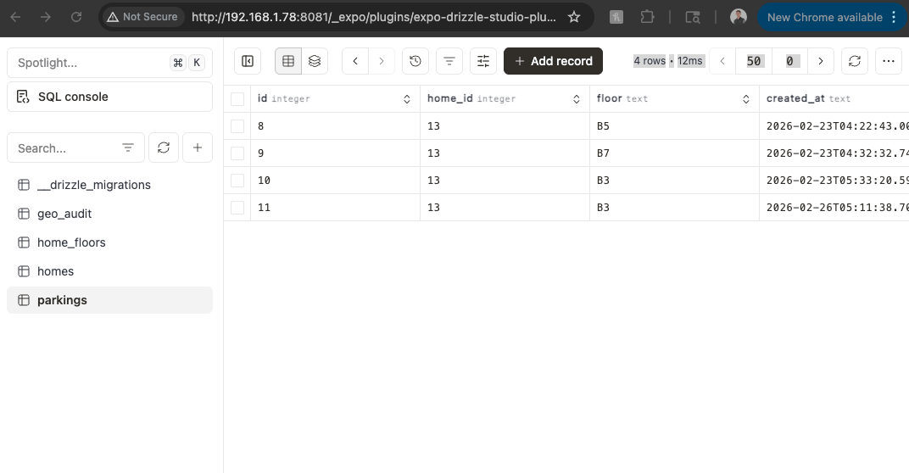Sort by home_id column arrows
Image resolution: width=909 pixels, height=473 pixels.
point(577,99)
